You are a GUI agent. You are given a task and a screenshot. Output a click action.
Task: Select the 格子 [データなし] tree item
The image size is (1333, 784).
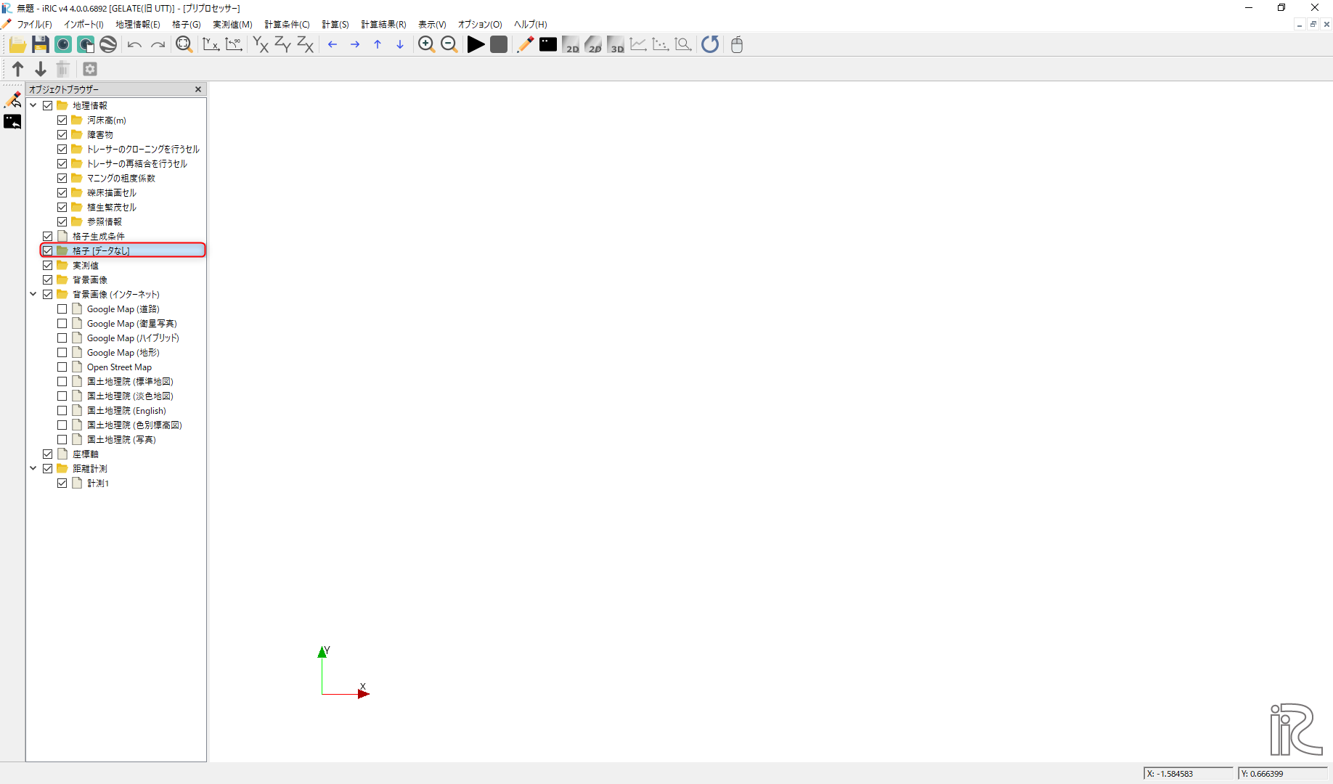tap(101, 251)
